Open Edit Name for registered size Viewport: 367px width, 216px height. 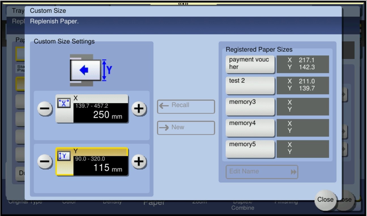click(262, 172)
